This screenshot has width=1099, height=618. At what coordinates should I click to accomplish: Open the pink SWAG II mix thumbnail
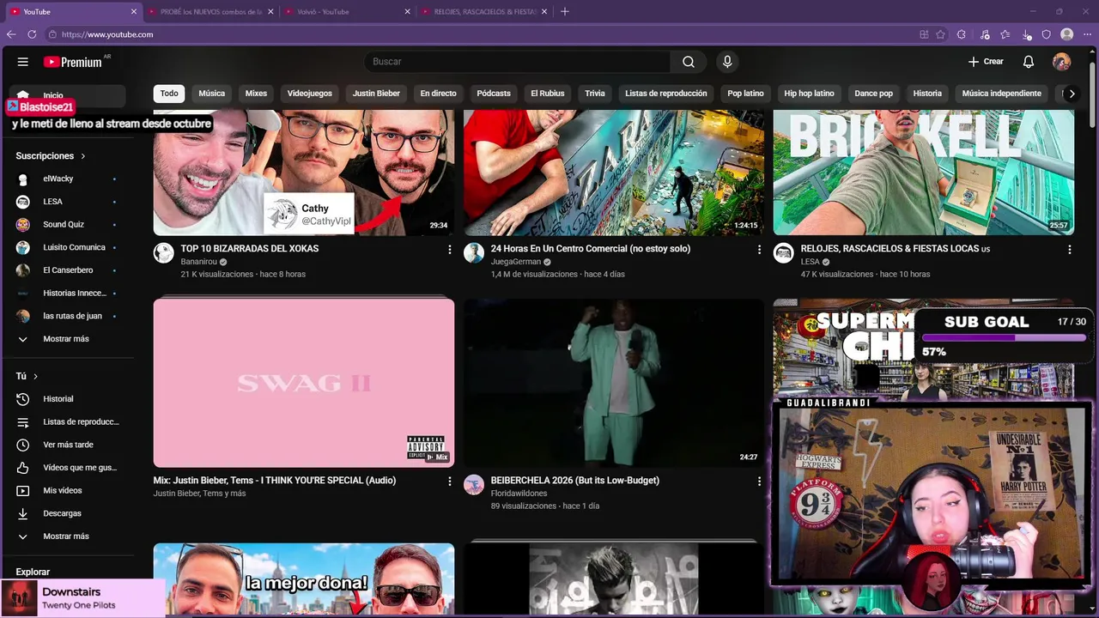(x=304, y=383)
